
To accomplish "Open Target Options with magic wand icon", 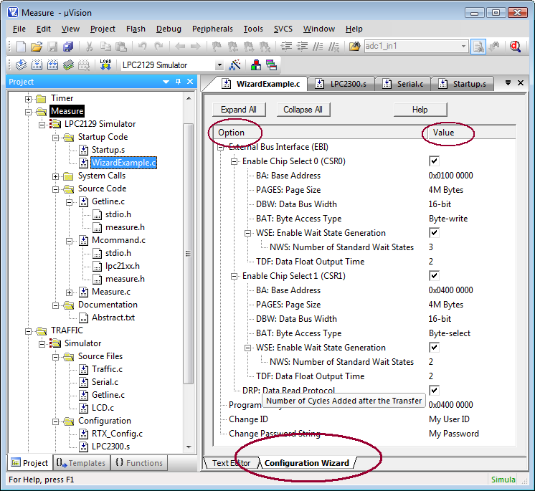I will click(235, 65).
